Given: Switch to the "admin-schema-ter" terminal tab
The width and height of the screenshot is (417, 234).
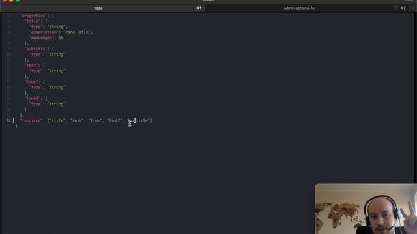Looking at the screenshot, I should (300, 8).
